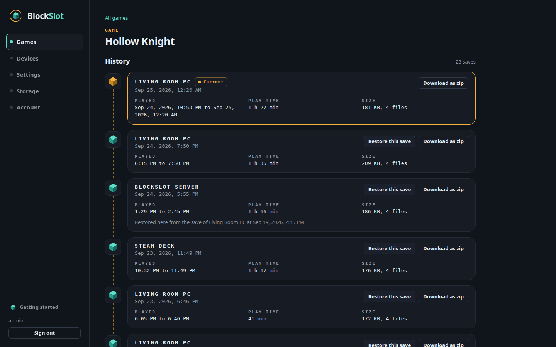Click the '176 KB, 4 files' size

click(x=384, y=271)
